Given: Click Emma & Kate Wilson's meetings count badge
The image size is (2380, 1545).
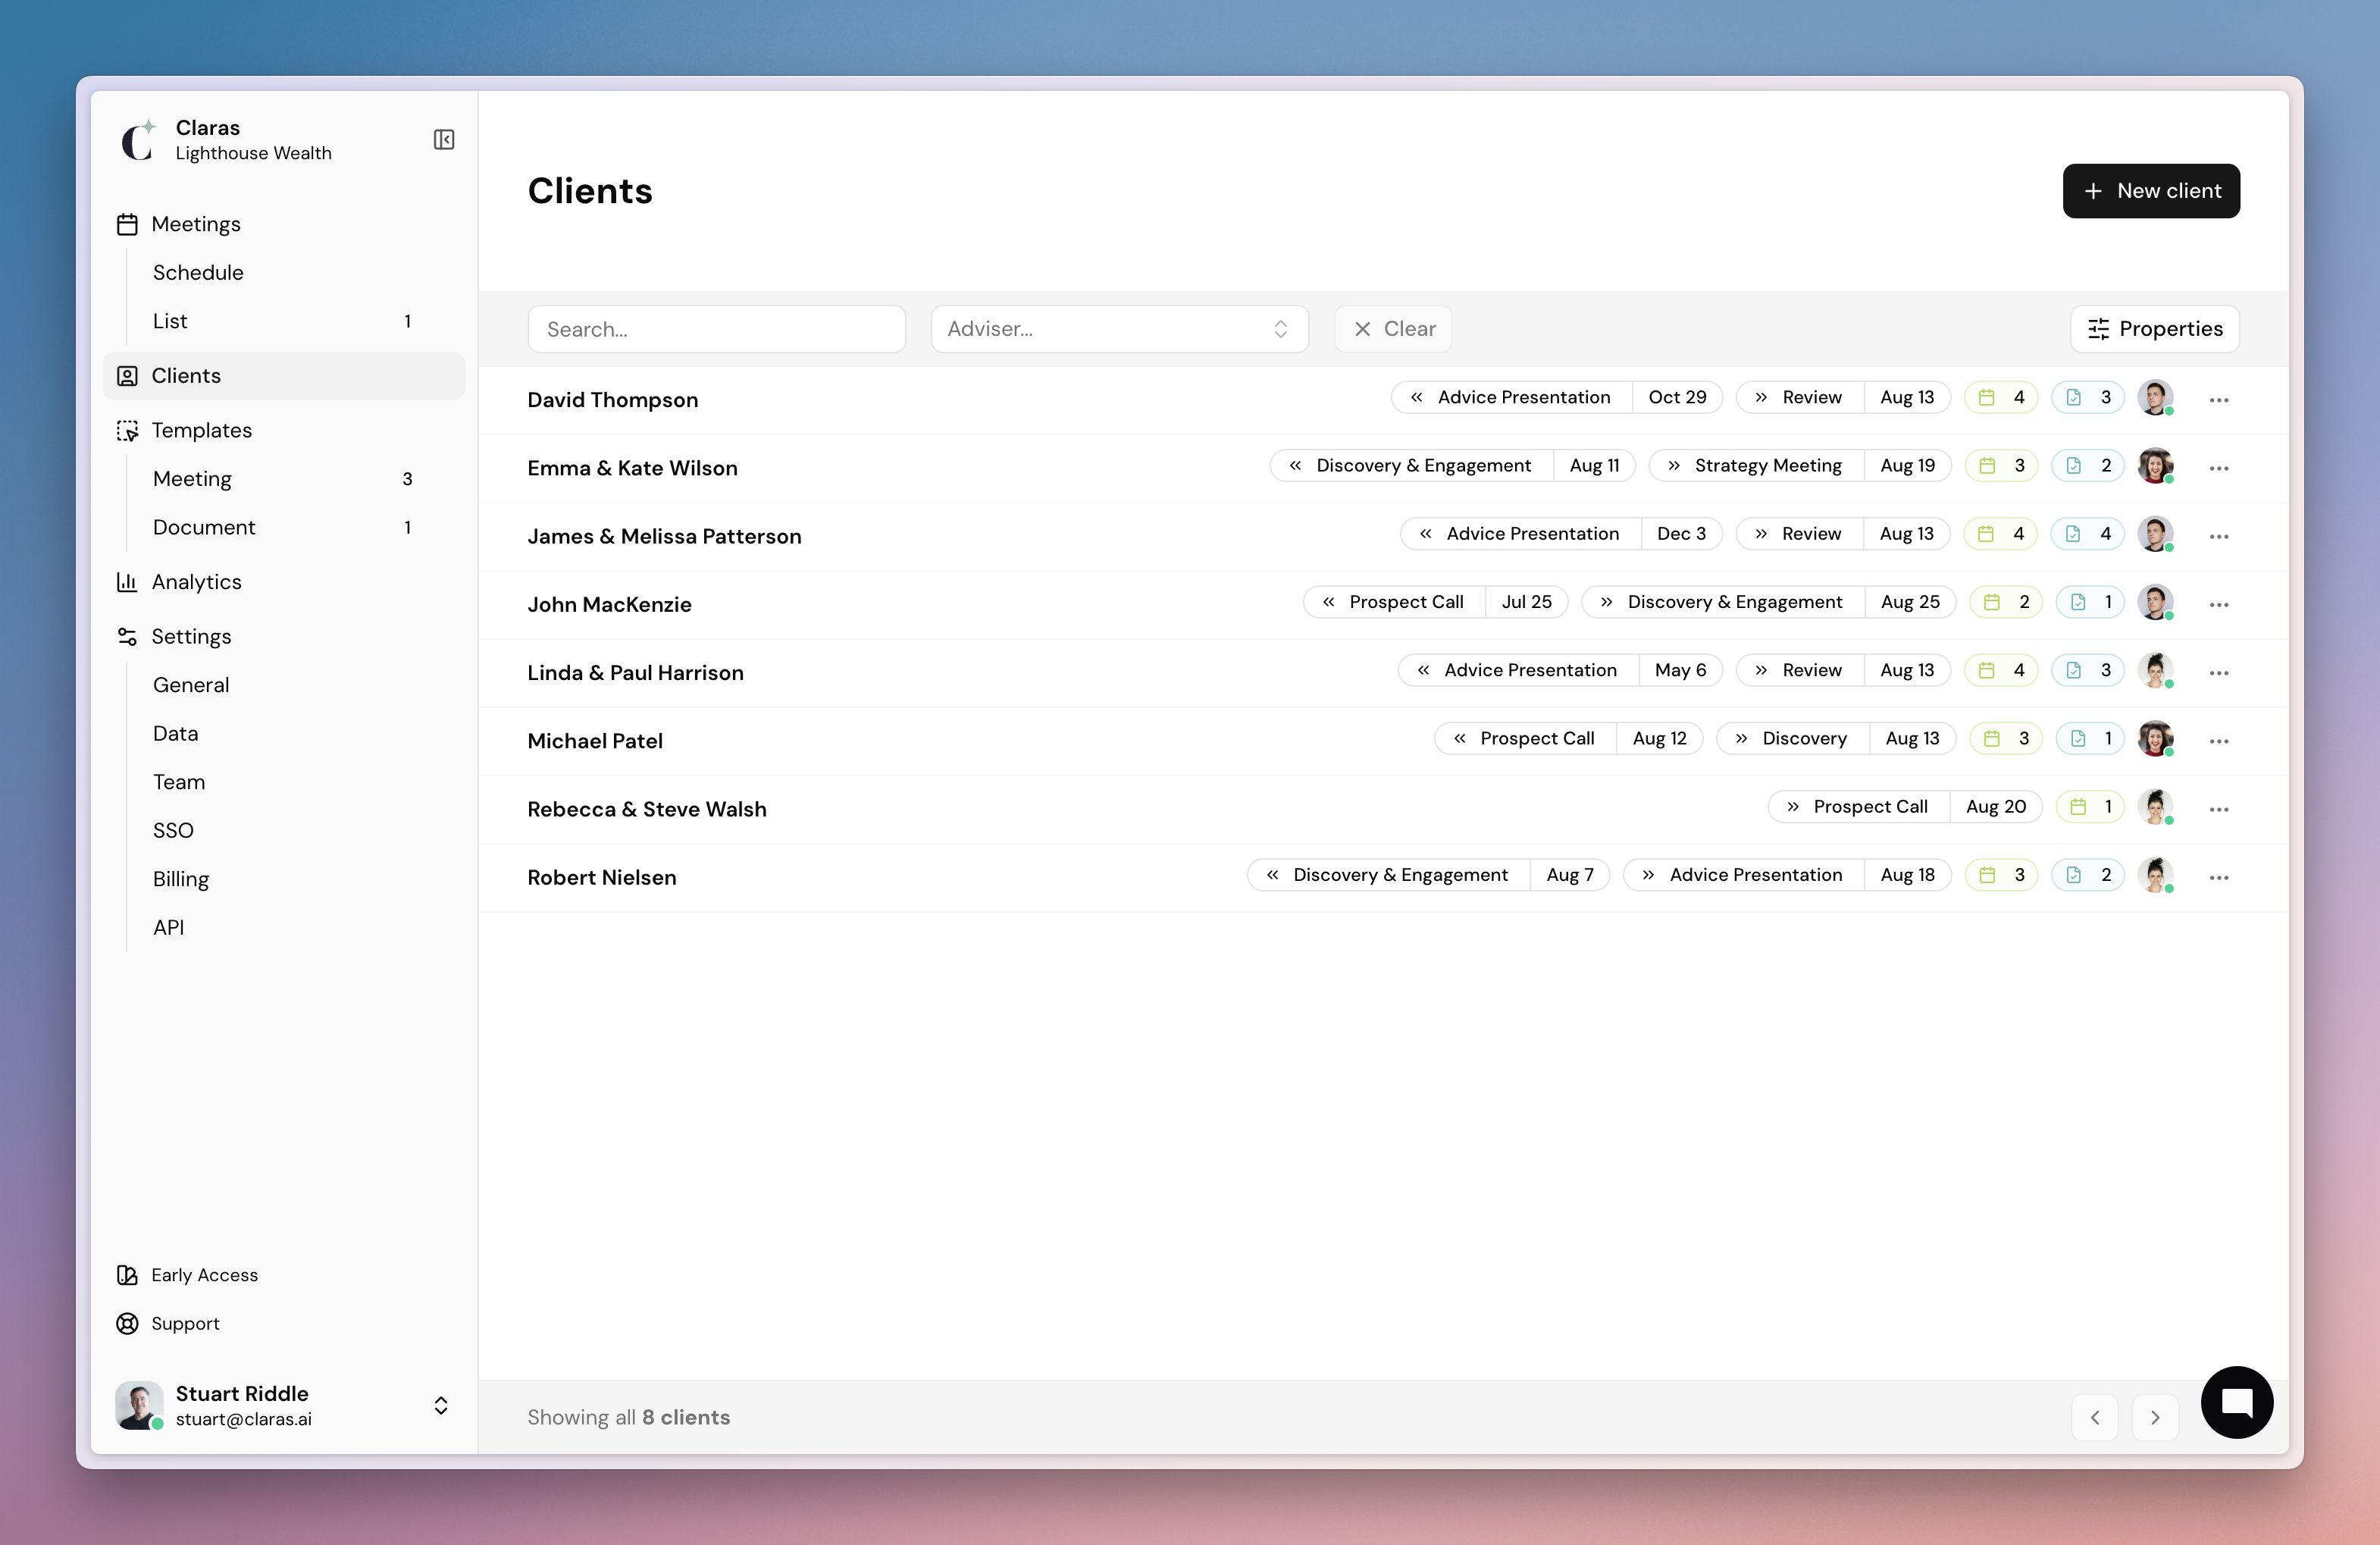Looking at the screenshot, I should pos(2001,466).
